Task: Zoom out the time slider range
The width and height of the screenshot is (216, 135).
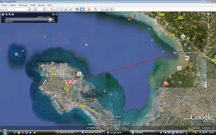Action: (x=6, y=14)
